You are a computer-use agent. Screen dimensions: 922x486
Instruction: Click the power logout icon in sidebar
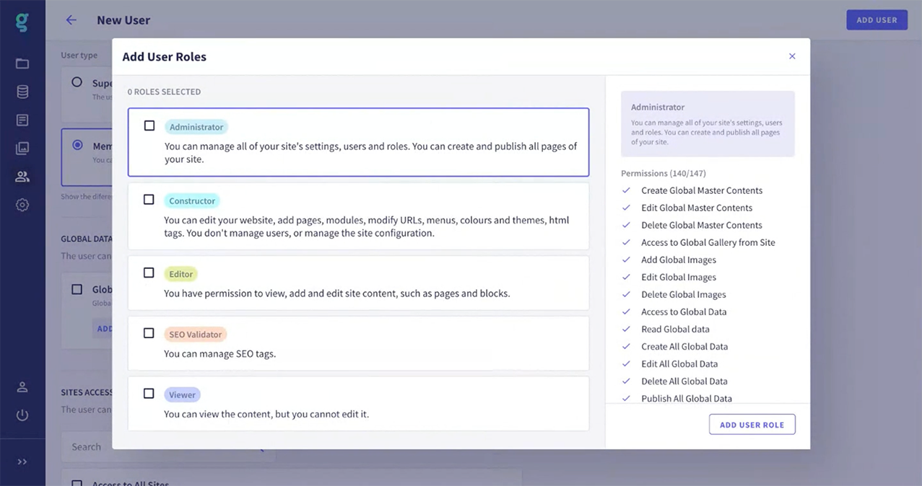click(22, 415)
